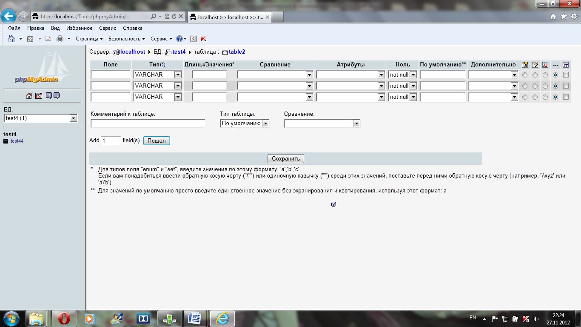Open the 'not null' dropdown in first row
Viewport: 581px width, 327px height.
coord(402,75)
